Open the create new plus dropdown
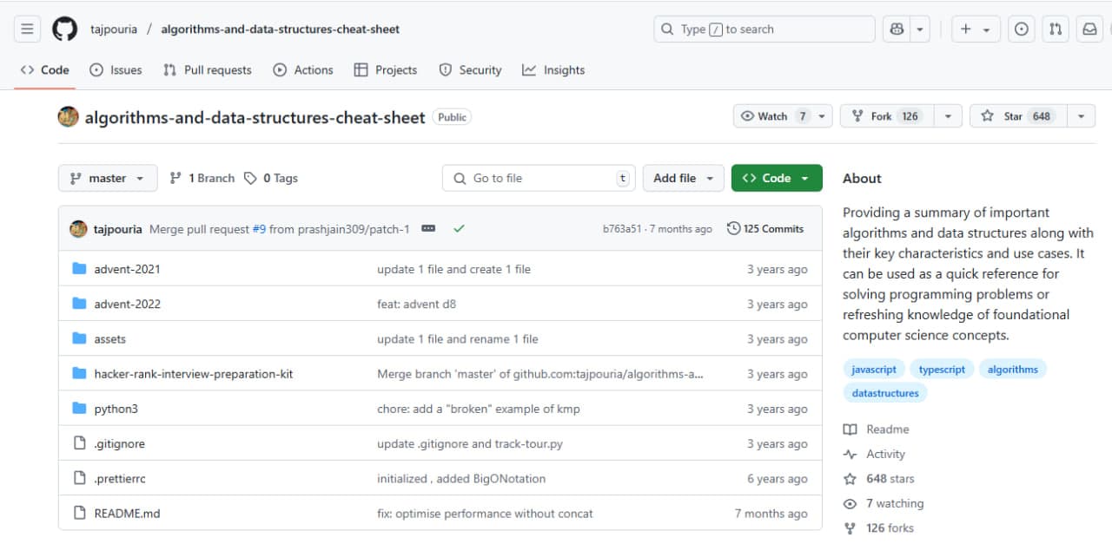1112x544 pixels. [976, 29]
